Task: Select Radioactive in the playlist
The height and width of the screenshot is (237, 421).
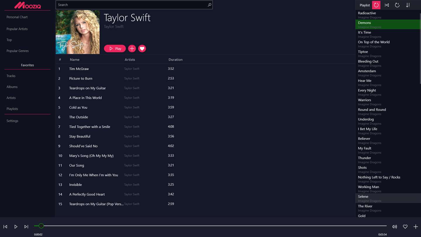Action: [387, 15]
